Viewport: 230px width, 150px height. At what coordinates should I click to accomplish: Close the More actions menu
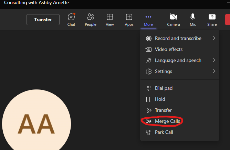(148, 20)
